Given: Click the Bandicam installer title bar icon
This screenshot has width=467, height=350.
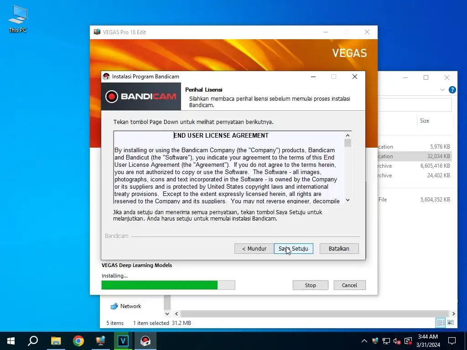Looking at the screenshot, I should tap(106, 77).
